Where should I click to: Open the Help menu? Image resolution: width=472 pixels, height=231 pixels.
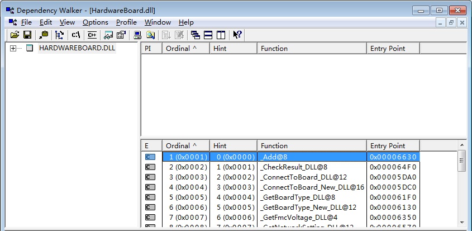[186, 22]
